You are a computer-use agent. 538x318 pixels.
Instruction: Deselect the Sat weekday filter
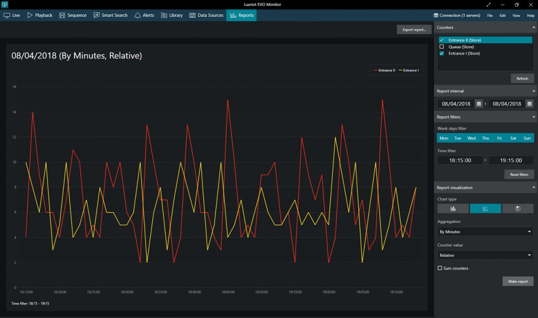click(x=513, y=137)
